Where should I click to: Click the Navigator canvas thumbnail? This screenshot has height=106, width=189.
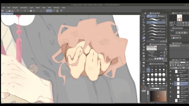click(x=179, y=18)
